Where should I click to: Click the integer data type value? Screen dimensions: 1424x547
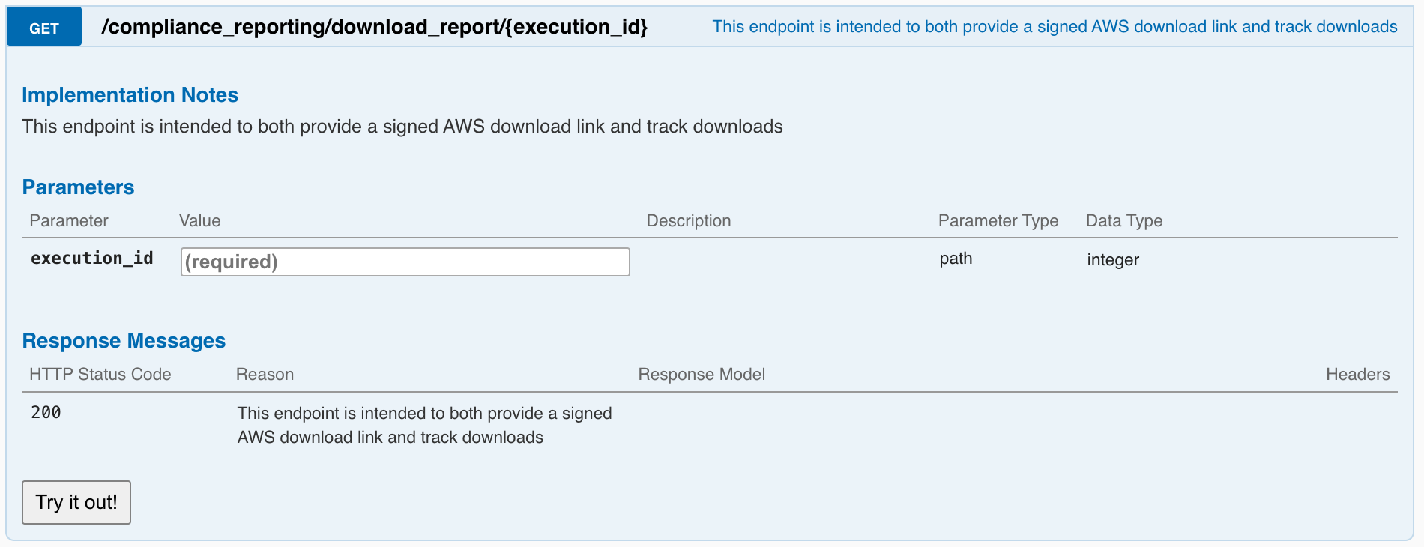click(1112, 260)
